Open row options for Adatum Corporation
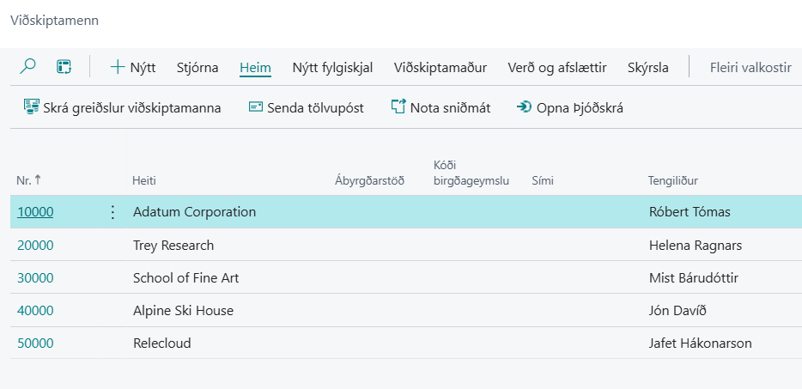 tap(112, 212)
